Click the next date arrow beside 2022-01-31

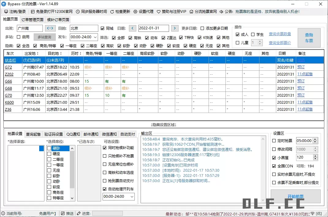tap(175, 28)
